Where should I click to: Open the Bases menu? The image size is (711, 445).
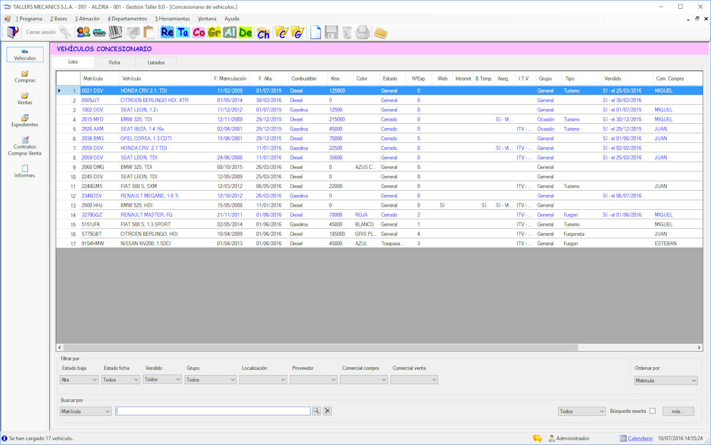tap(59, 19)
